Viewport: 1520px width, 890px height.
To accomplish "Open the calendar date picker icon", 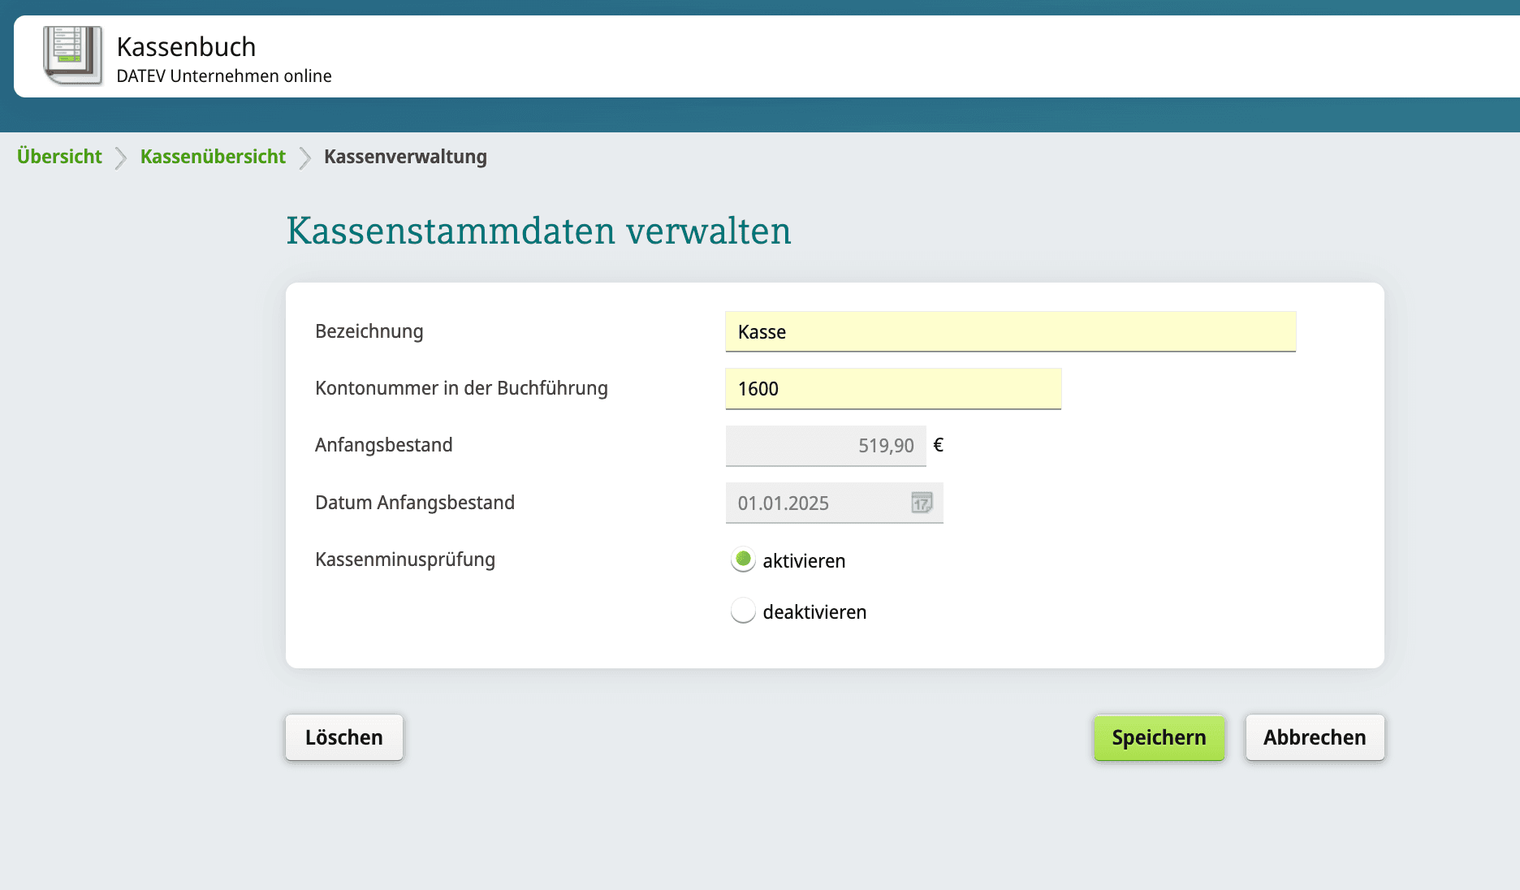I will pos(922,503).
